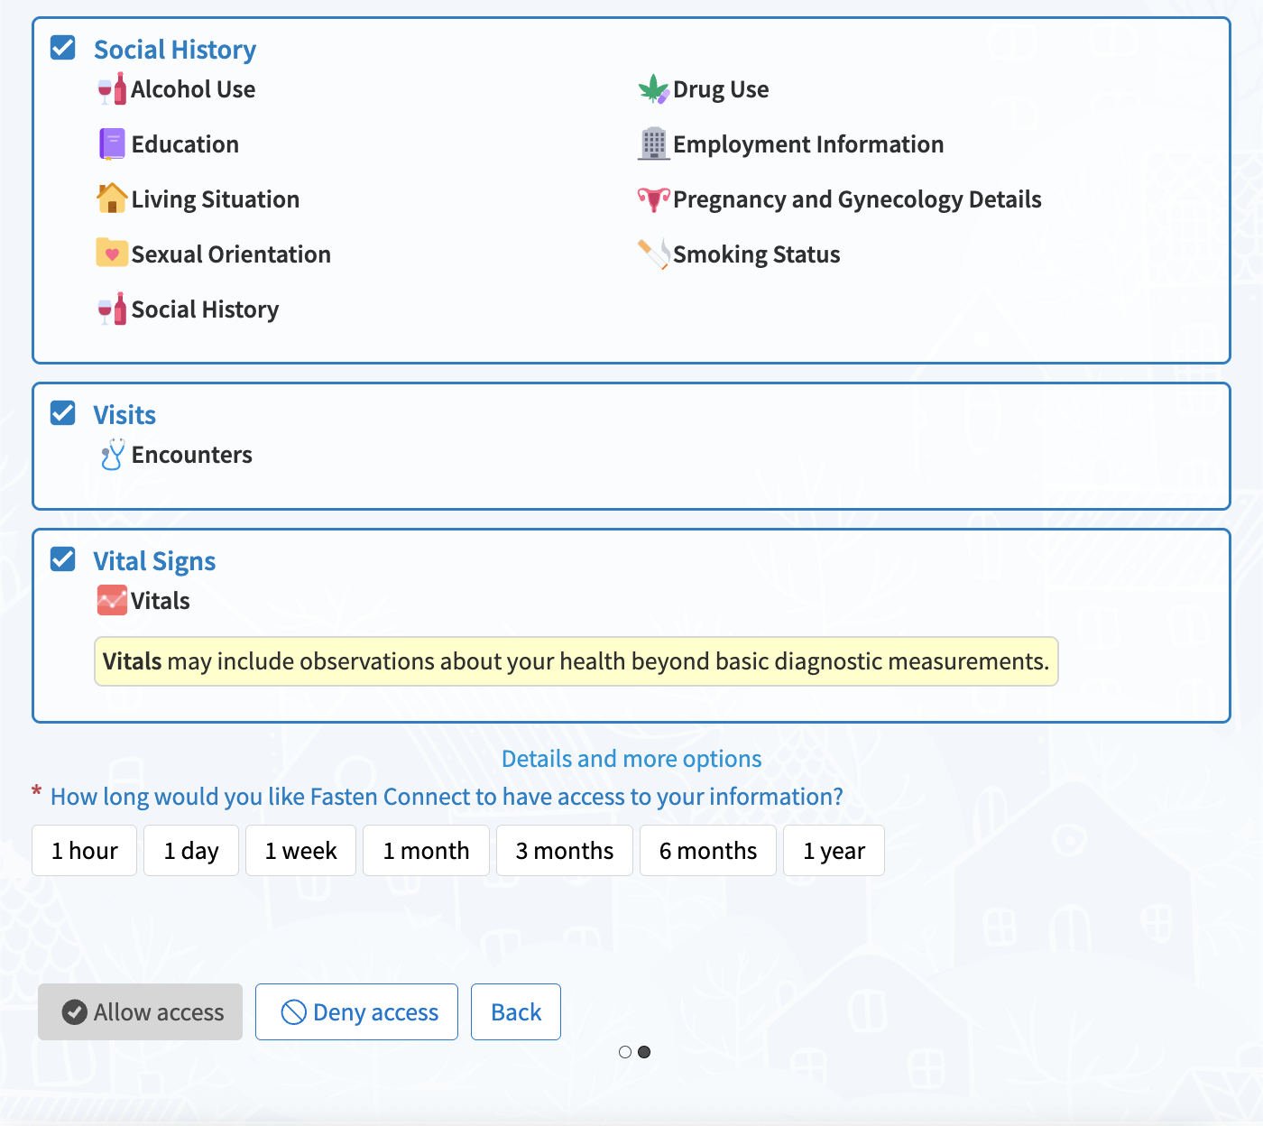Click the second filled page indicator dot

point(644,1052)
